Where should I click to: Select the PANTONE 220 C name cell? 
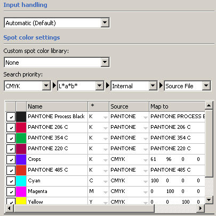pos(57,149)
